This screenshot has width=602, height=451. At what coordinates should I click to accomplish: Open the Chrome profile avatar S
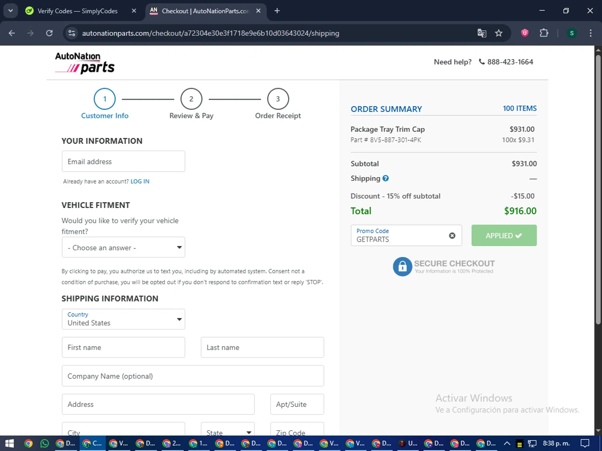click(571, 33)
